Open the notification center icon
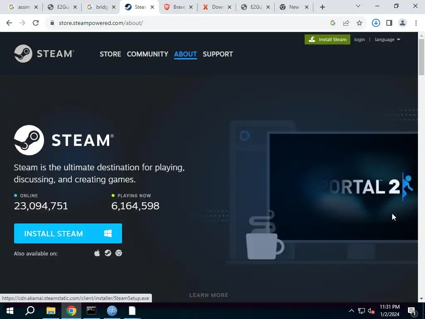 point(412,311)
